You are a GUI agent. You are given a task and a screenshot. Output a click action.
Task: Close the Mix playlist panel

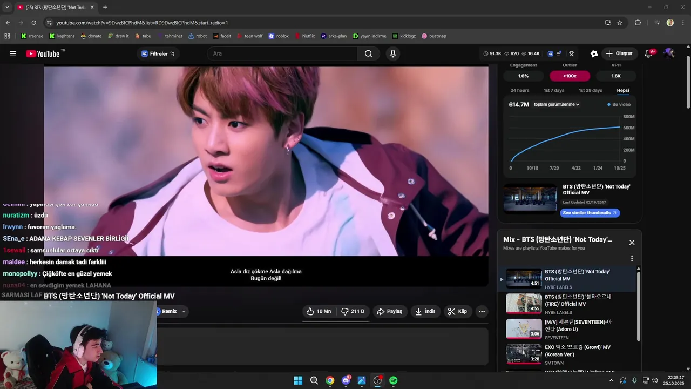click(x=632, y=243)
